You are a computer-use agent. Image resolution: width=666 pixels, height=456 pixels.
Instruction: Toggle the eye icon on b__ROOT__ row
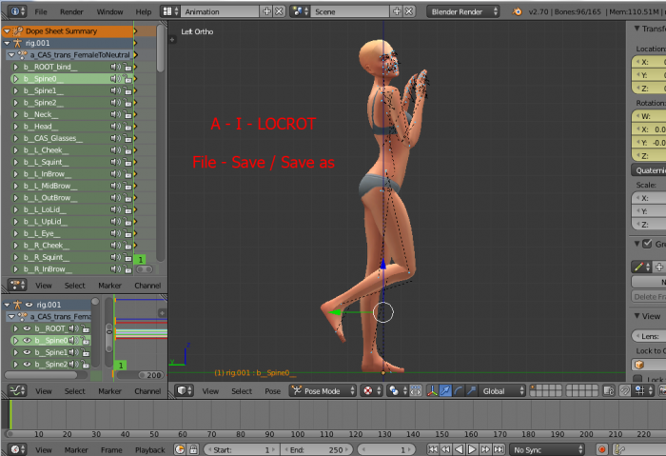[x=27, y=328]
